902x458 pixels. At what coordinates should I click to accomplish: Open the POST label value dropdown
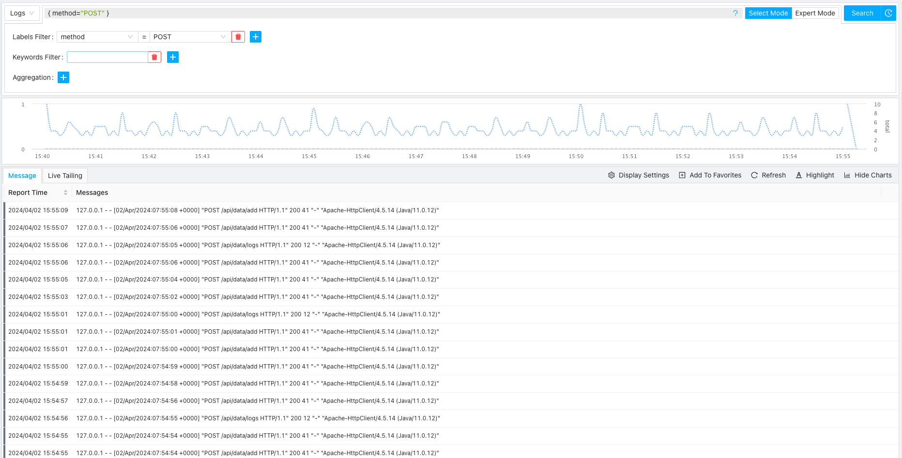click(189, 37)
